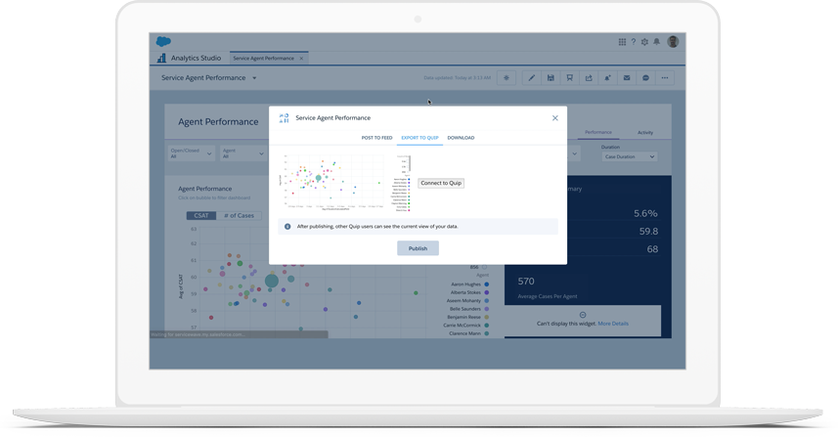838x437 pixels.
Task: Click the info icon in the publishing notice
Action: click(x=287, y=227)
